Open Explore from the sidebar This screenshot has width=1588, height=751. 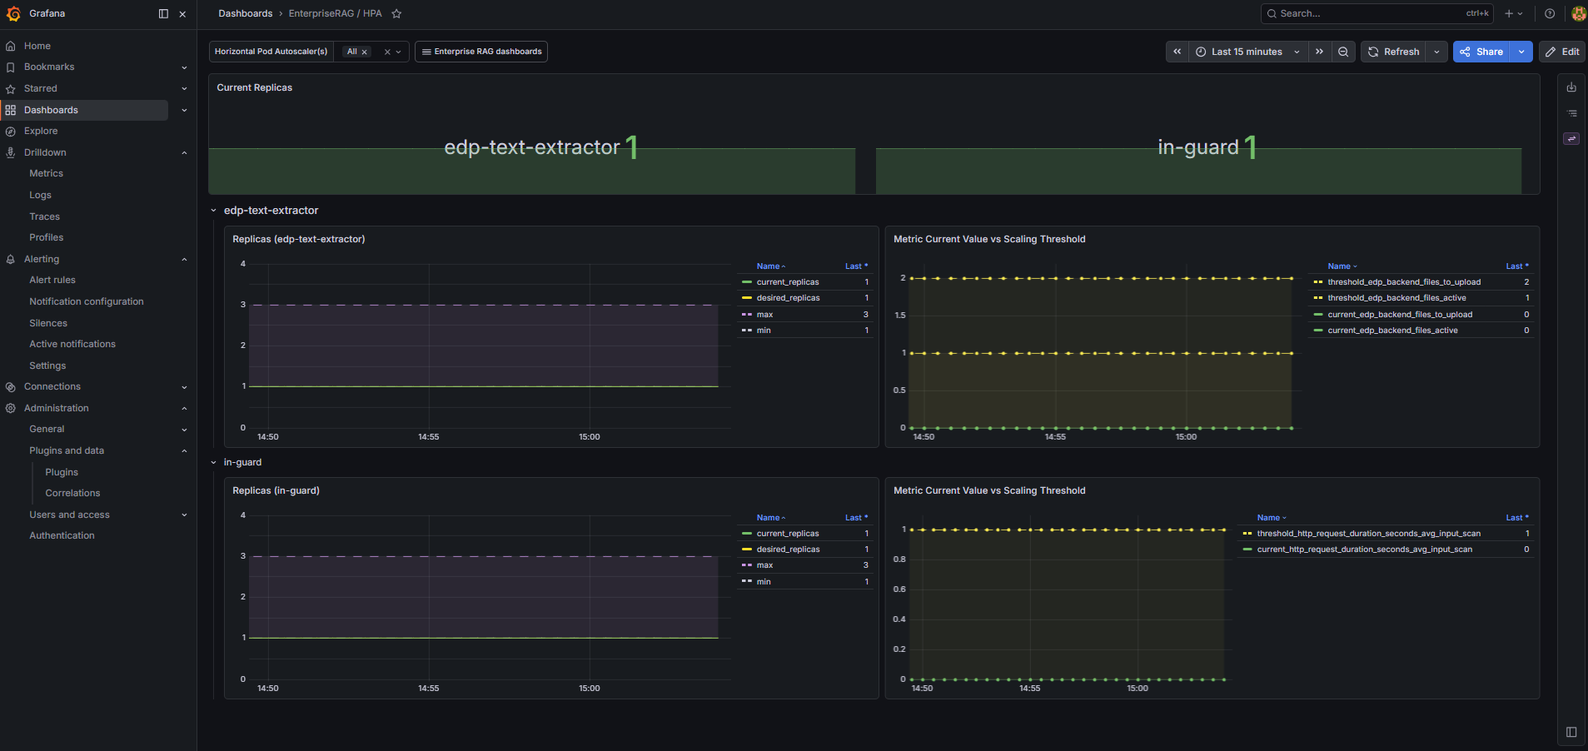coord(41,131)
